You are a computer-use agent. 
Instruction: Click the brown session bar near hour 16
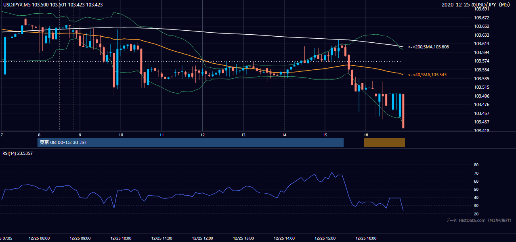[x=384, y=142]
